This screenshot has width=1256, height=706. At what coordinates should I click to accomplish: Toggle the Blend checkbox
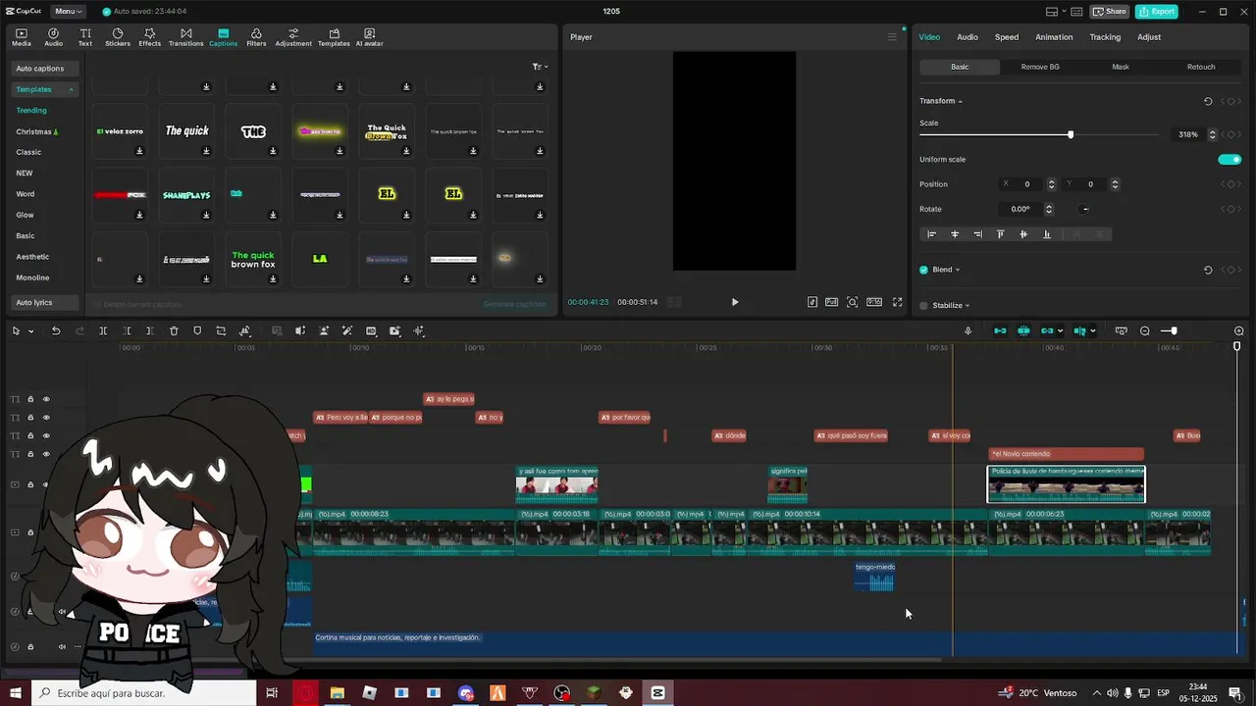pyautogui.click(x=923, y=270)
